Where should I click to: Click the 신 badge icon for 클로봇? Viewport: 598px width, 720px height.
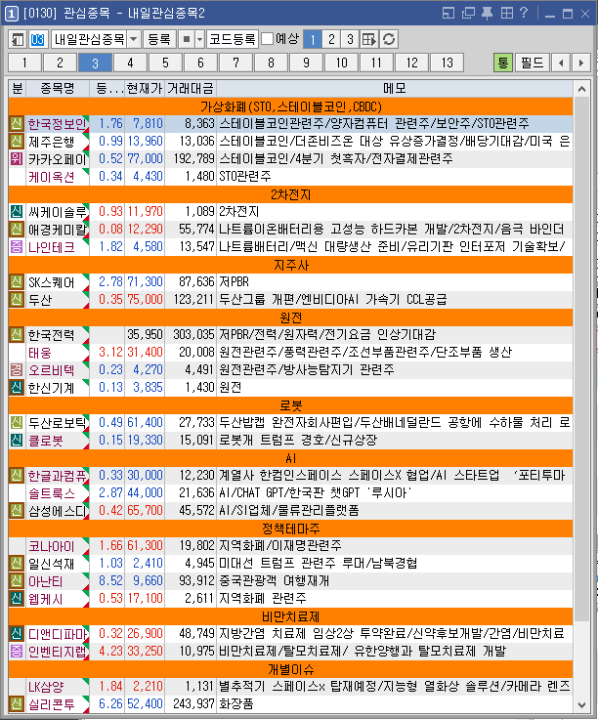click(17, 440)
